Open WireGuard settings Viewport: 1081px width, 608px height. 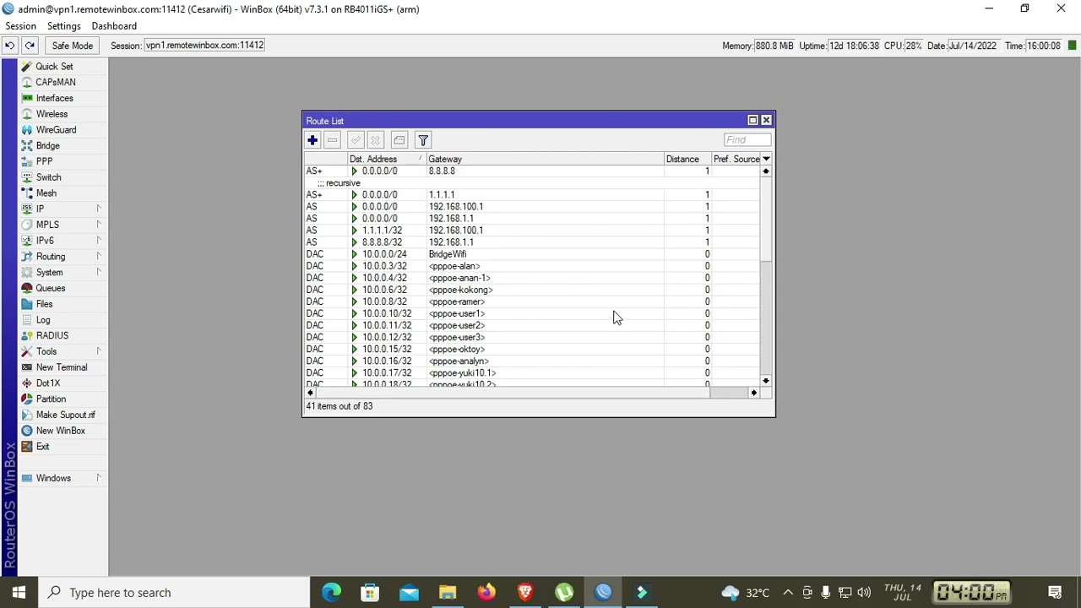(x=56, y=130)
